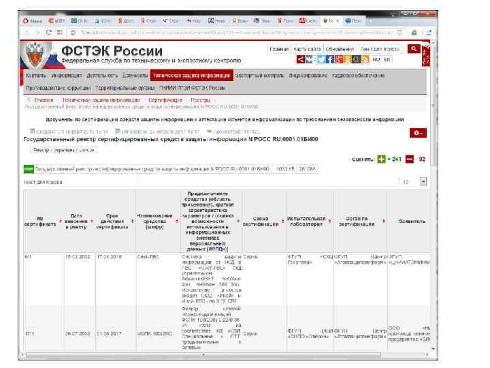490x368 pixels.
Task: Click the date cell 26.07.2002
Action: (x=78, y=334)
